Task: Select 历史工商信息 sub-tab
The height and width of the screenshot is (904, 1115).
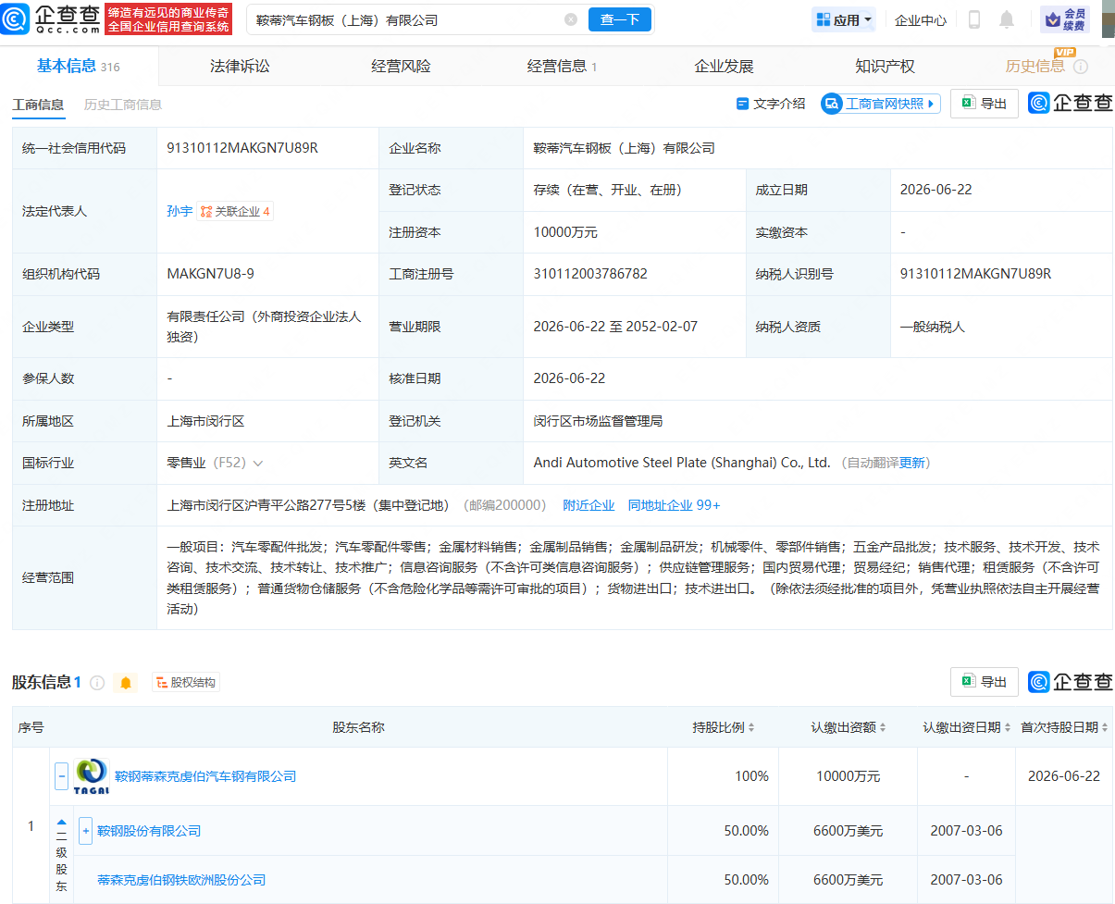Action: [123, 105]
